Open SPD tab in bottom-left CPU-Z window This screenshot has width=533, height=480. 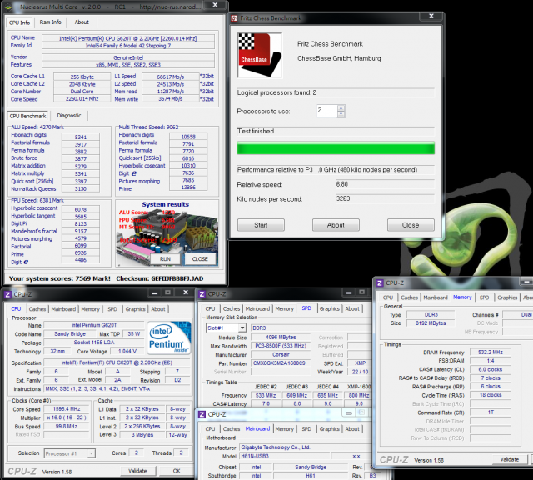112,309
